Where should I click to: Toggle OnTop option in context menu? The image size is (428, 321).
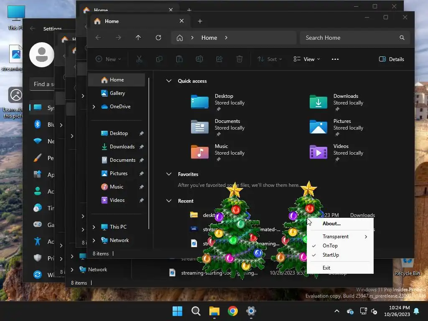pos(340,246)
